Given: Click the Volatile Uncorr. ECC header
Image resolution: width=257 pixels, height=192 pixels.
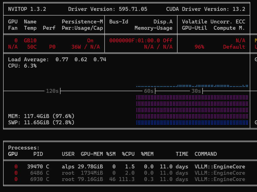Looking at the screenshot, I should [x=214, y=22].
